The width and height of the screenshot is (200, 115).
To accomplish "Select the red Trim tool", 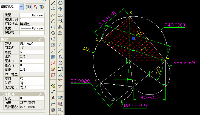I will coord(53,63).
